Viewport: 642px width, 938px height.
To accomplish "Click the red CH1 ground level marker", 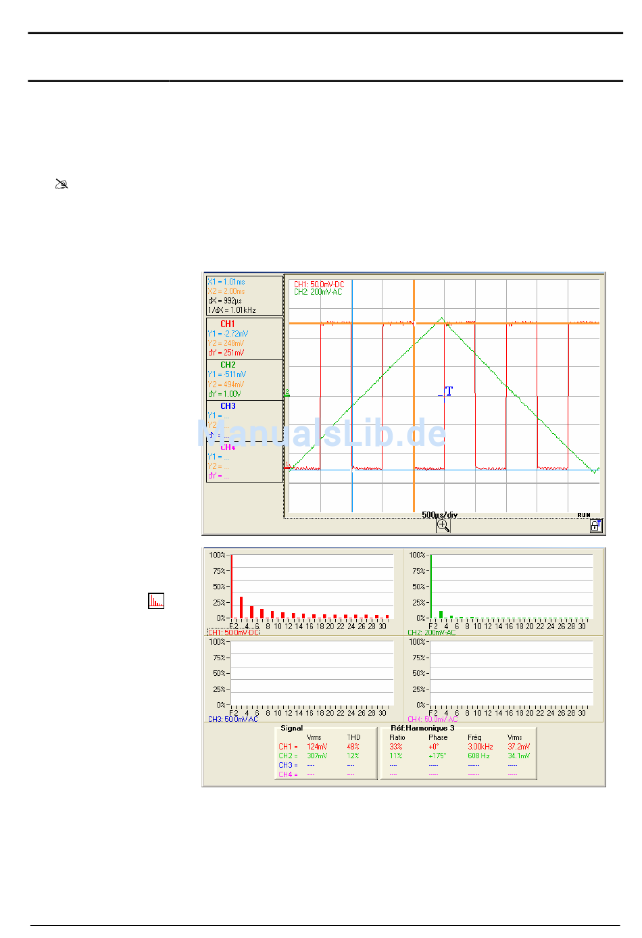I will pos(287,466).
